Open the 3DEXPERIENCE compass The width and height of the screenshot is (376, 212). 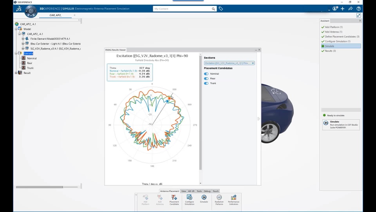tap(31, 11)
